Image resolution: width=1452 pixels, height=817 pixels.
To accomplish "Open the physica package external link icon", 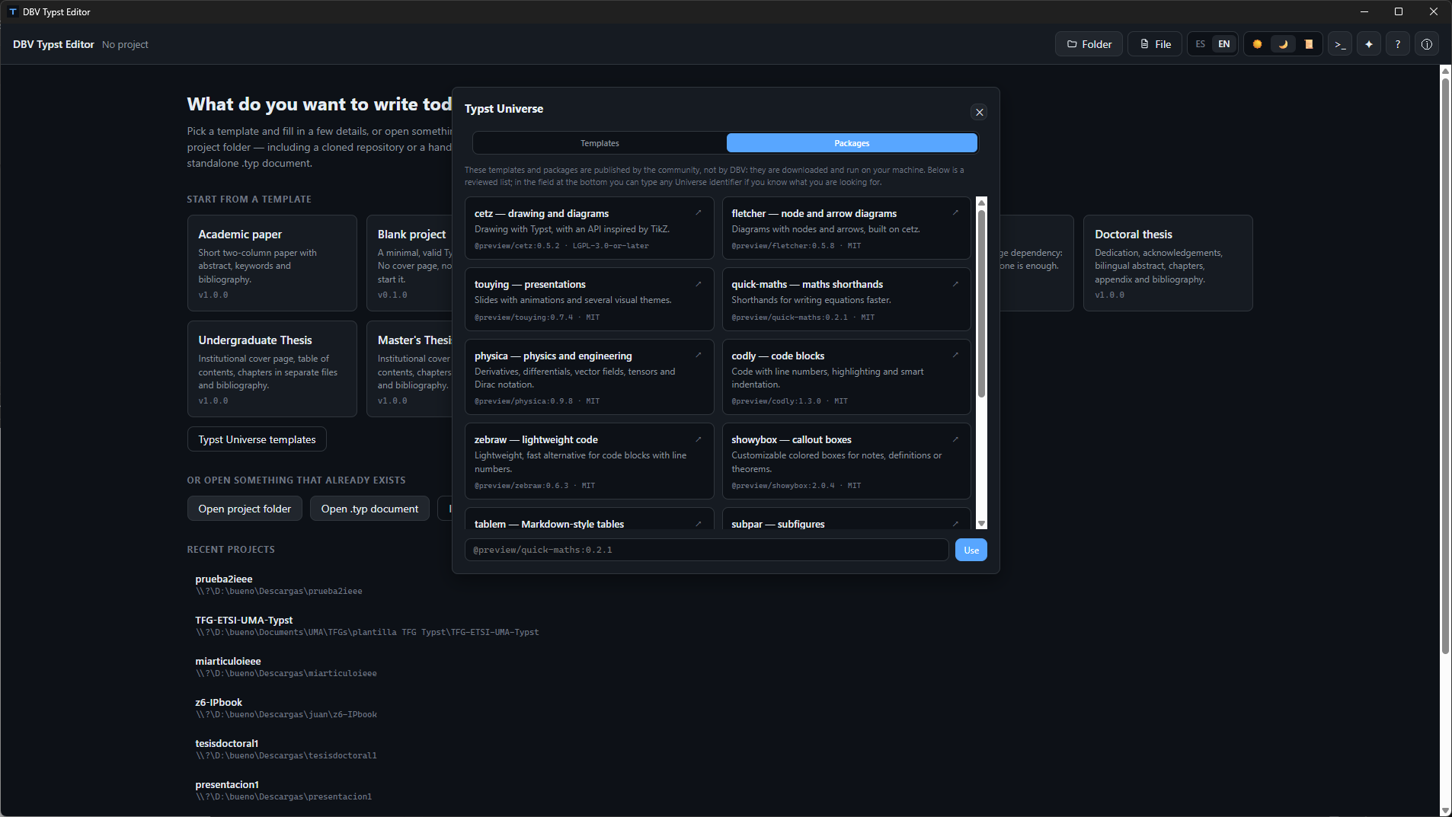I will coord(698,356).
